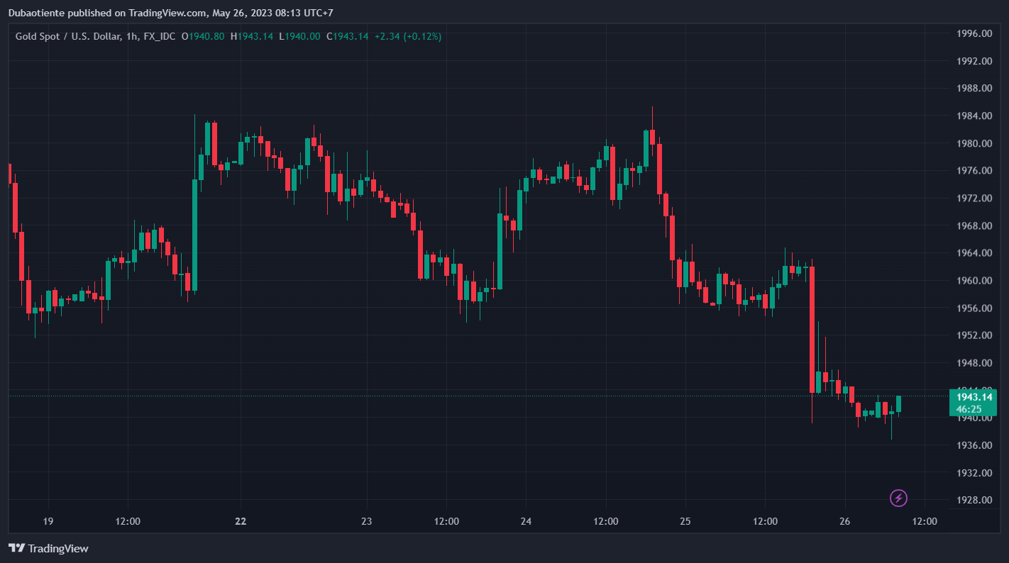Click the 12:00 label right of date 26
Screen dimensions: 1009x563
click(x=925, y=521)
